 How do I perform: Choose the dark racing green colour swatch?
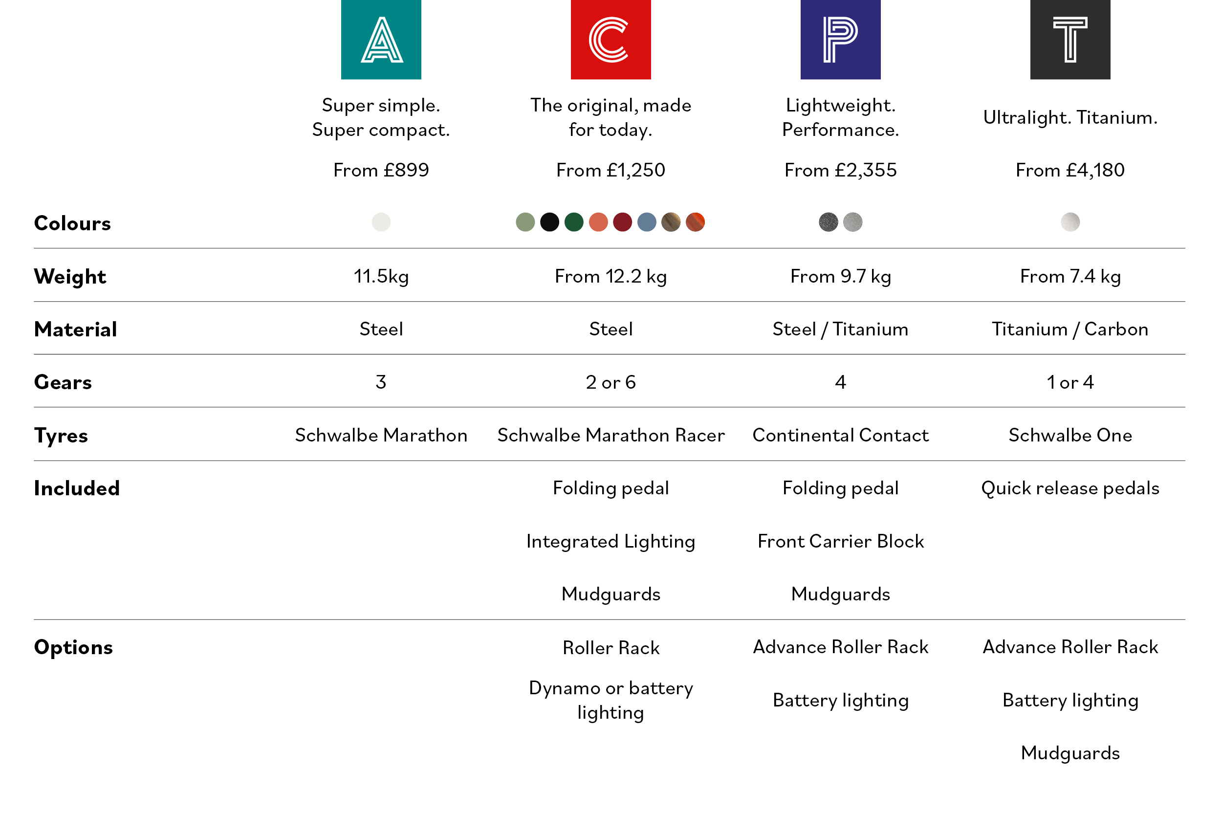click(x=574, y=222)
